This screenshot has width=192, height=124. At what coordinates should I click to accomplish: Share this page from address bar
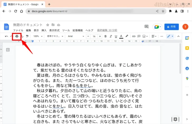click(x=157, y=11)
